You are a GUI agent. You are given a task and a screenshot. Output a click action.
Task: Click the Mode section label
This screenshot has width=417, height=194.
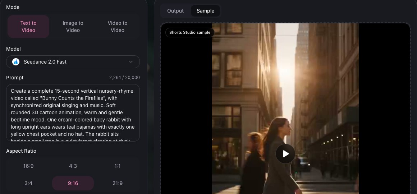[x=13, y=7]
